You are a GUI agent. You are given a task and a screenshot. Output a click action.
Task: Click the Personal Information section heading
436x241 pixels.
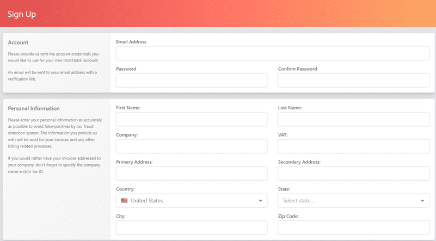(x=34, y=108)
